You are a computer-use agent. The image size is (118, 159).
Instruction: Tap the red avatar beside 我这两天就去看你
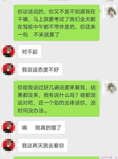point(8,145)
